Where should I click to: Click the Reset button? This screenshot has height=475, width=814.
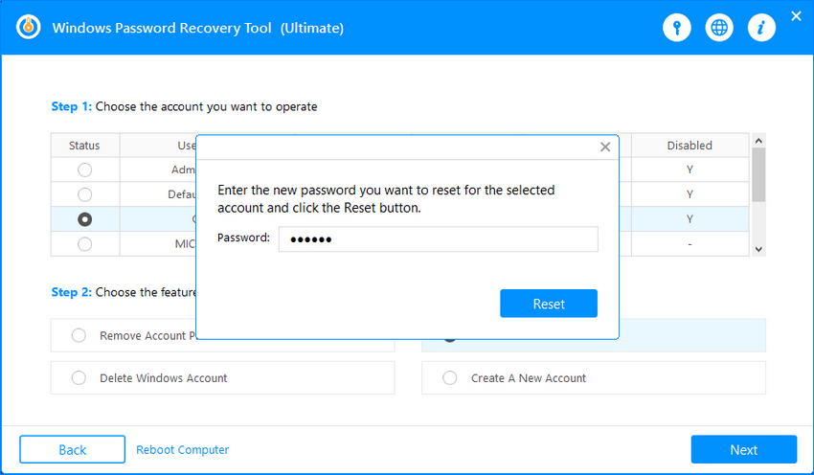pyautogui.click(x=549, y=304)
